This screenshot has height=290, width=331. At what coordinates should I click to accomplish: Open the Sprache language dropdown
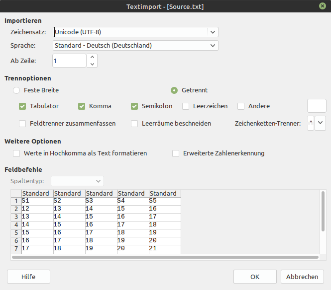135,46
